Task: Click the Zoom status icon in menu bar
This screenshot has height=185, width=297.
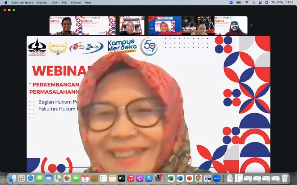Action: coord(231,2)
